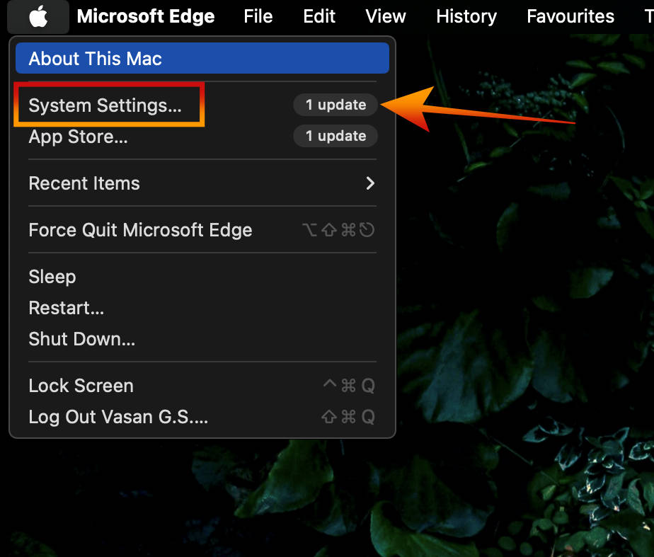Select Shut Down from the menu
This screenshot has width=654, height=557.
[x=81, y=339]
